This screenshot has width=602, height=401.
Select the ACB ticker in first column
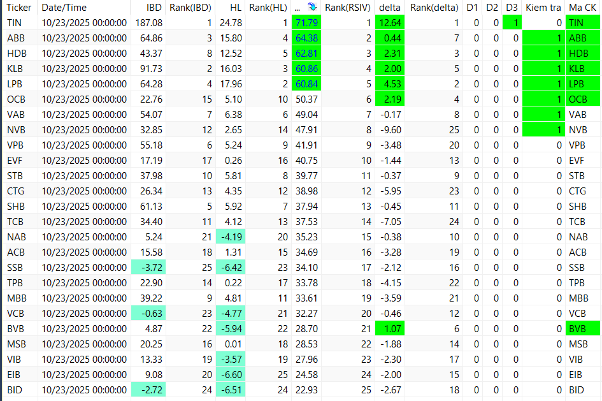(x=16, y=252)
